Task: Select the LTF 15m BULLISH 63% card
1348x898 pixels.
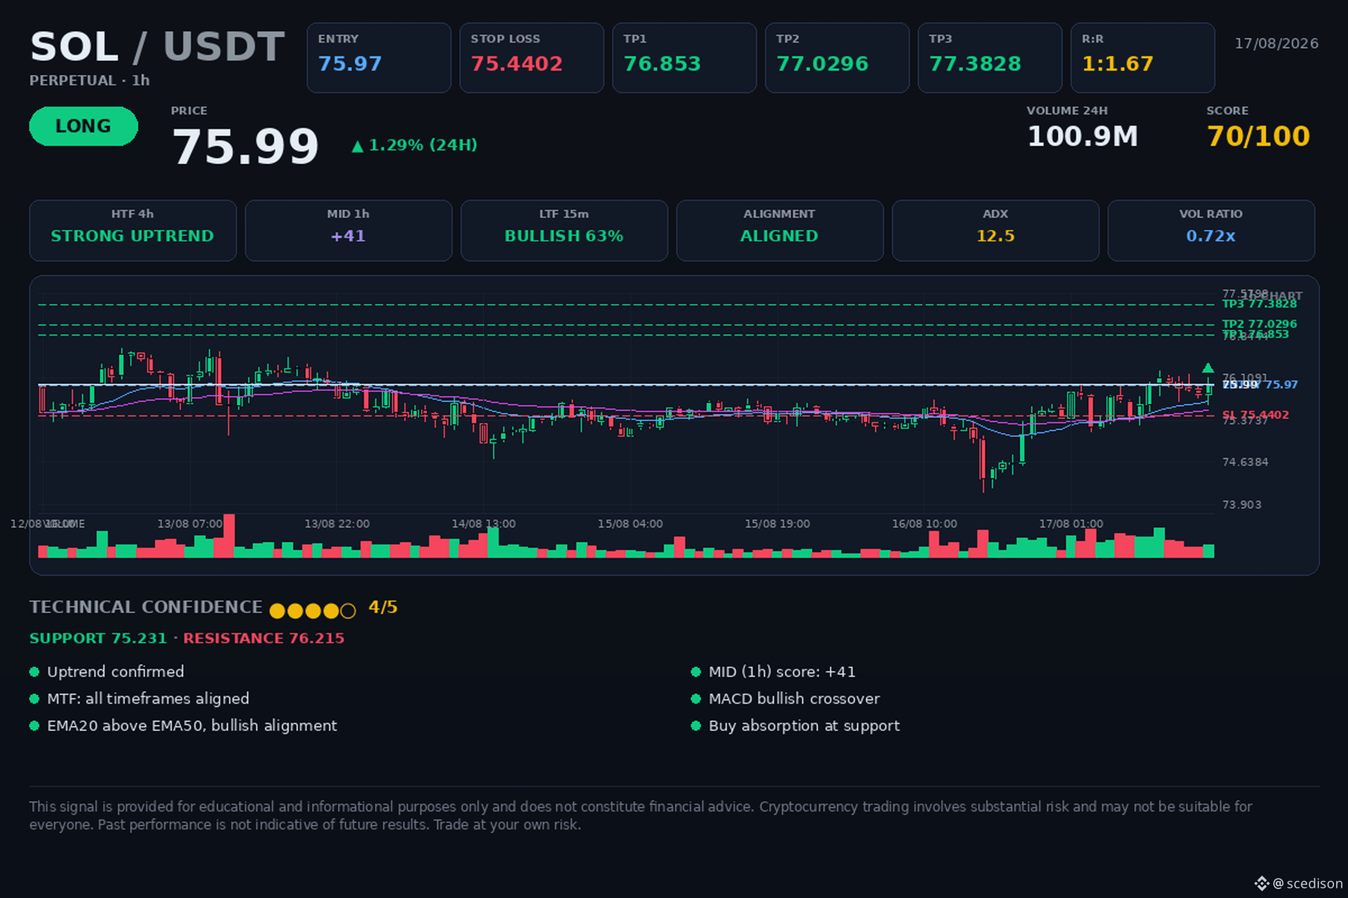Action: [564, 231]
